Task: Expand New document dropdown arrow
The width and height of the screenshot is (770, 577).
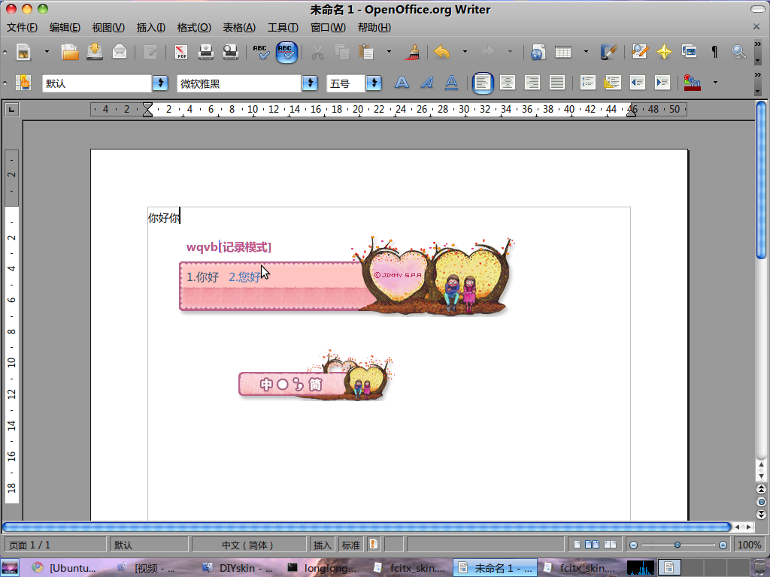Action: click(x=47, y=52)
